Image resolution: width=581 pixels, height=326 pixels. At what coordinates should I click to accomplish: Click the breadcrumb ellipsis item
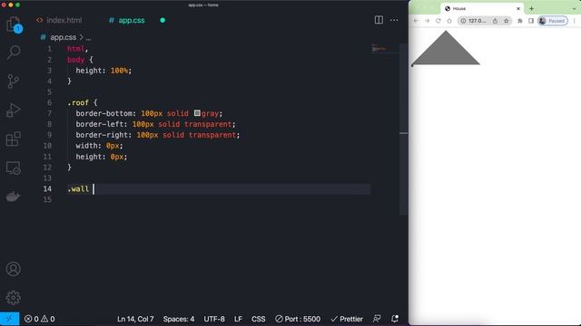point(89,37)
